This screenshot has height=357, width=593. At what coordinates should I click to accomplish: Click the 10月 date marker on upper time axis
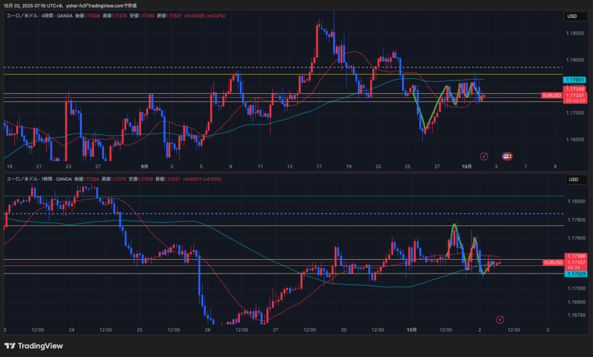pyautogui.click(x=468, y=166)
